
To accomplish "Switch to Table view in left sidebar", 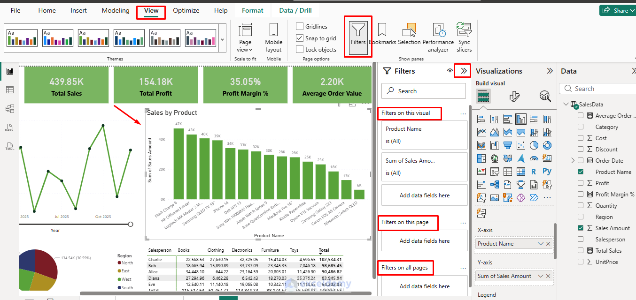I will click(9, 90).
